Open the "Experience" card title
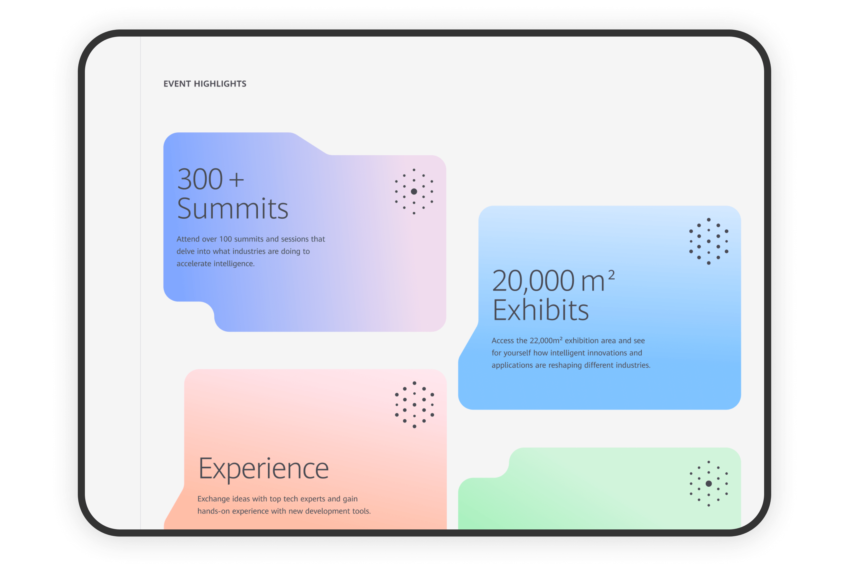Screen dimensions: 849x566 click(x=264, y=468)
